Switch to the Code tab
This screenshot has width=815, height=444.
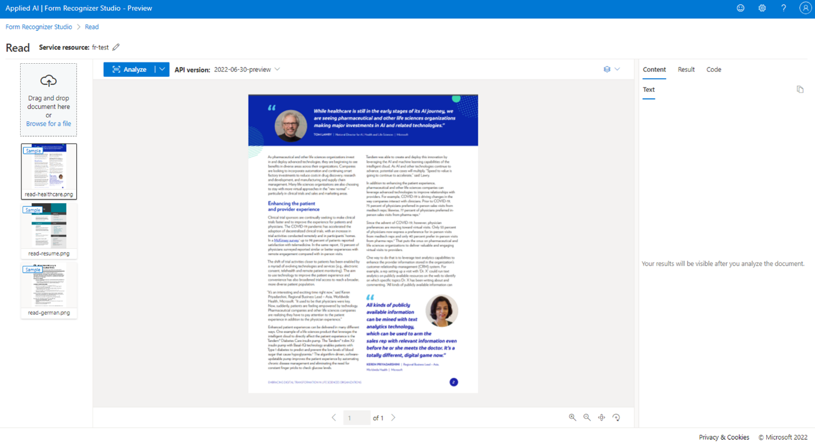point(714,69)
